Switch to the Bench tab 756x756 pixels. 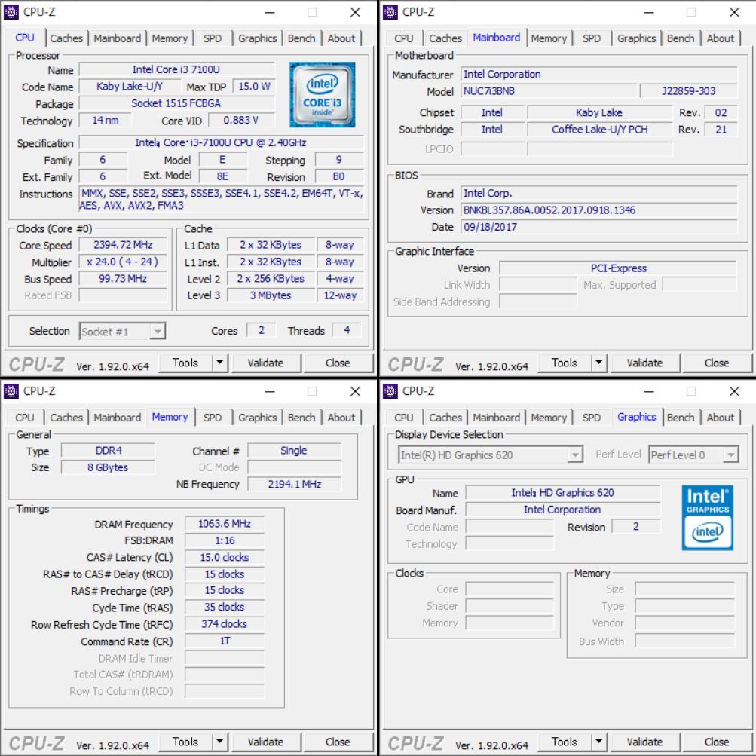301,38
